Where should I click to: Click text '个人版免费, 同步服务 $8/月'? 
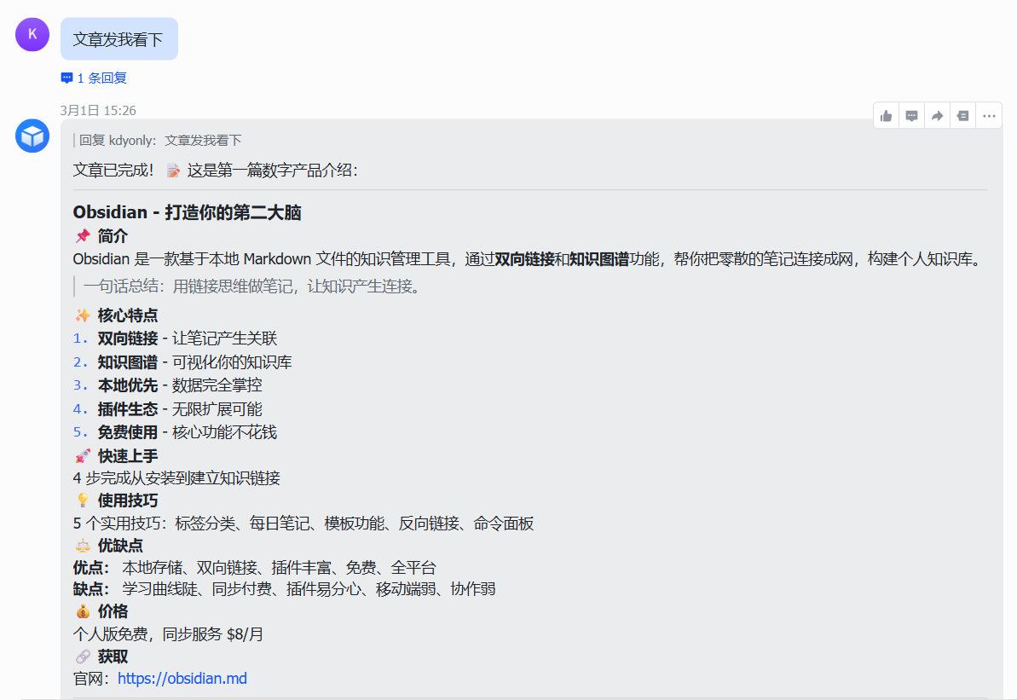(168, 634)
